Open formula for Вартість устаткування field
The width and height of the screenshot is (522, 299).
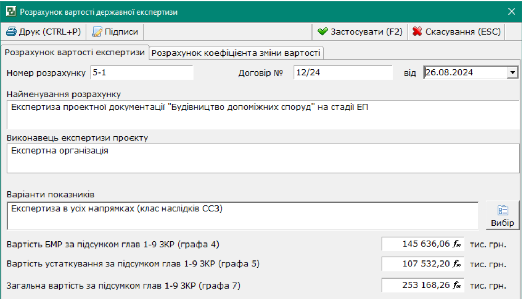[457, 264]
